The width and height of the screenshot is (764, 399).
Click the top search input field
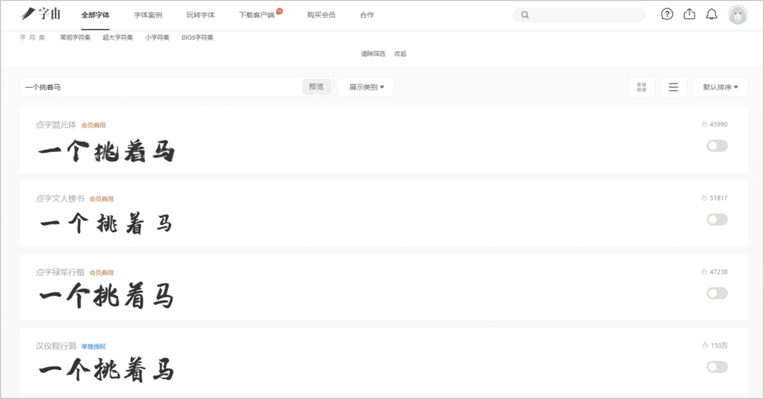579,15
